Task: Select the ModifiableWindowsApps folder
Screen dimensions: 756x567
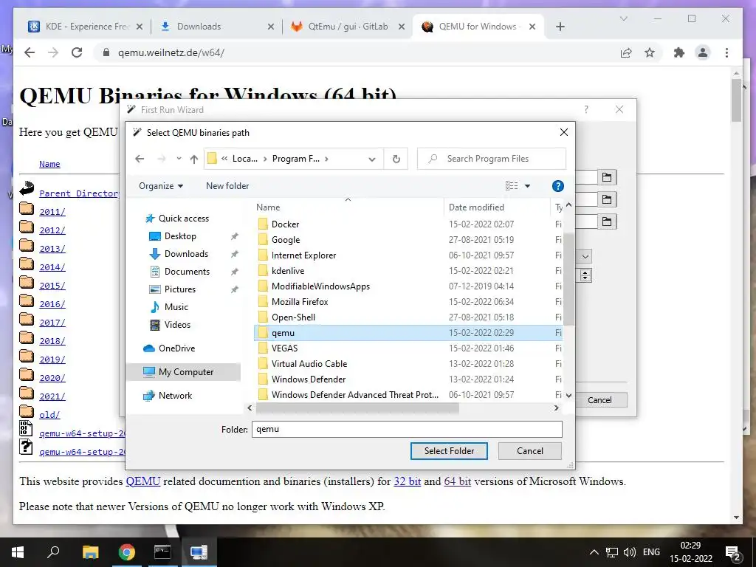Action: click(x=320, y=286)
